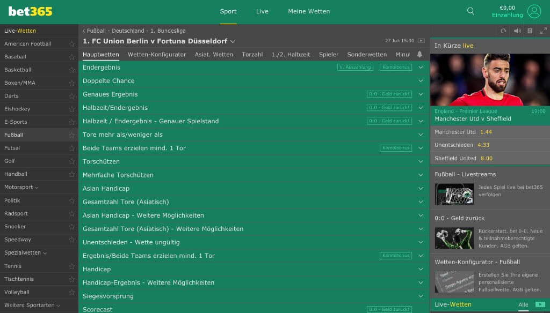The height and width of the screenshot is (313, 550).
Task: Select the Sonderwetten tab
Action: pos(367,54)
